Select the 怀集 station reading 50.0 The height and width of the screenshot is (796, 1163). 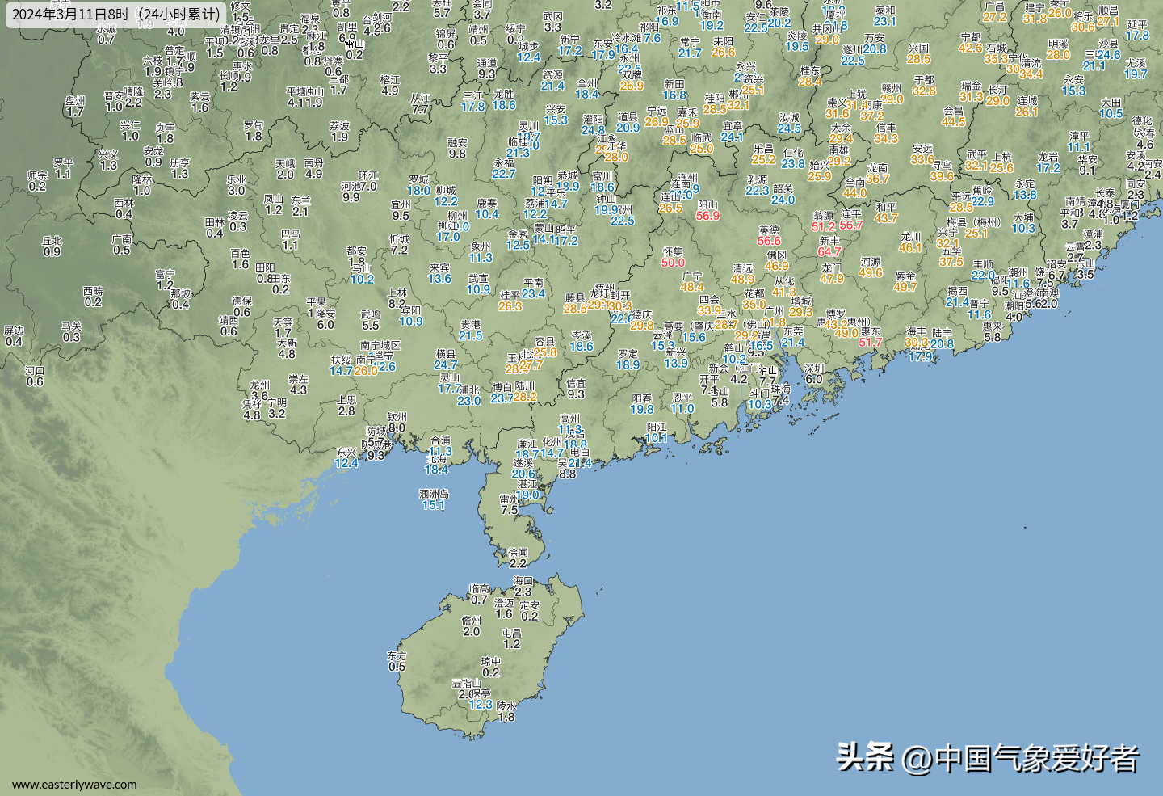(x=673, y=263)
